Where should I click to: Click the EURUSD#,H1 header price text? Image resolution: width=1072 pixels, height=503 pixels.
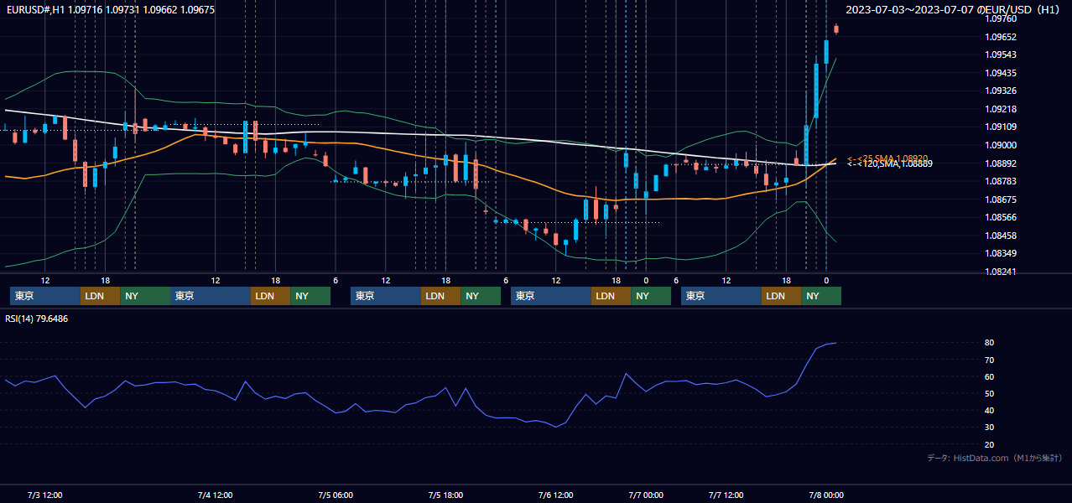[109, 9]
